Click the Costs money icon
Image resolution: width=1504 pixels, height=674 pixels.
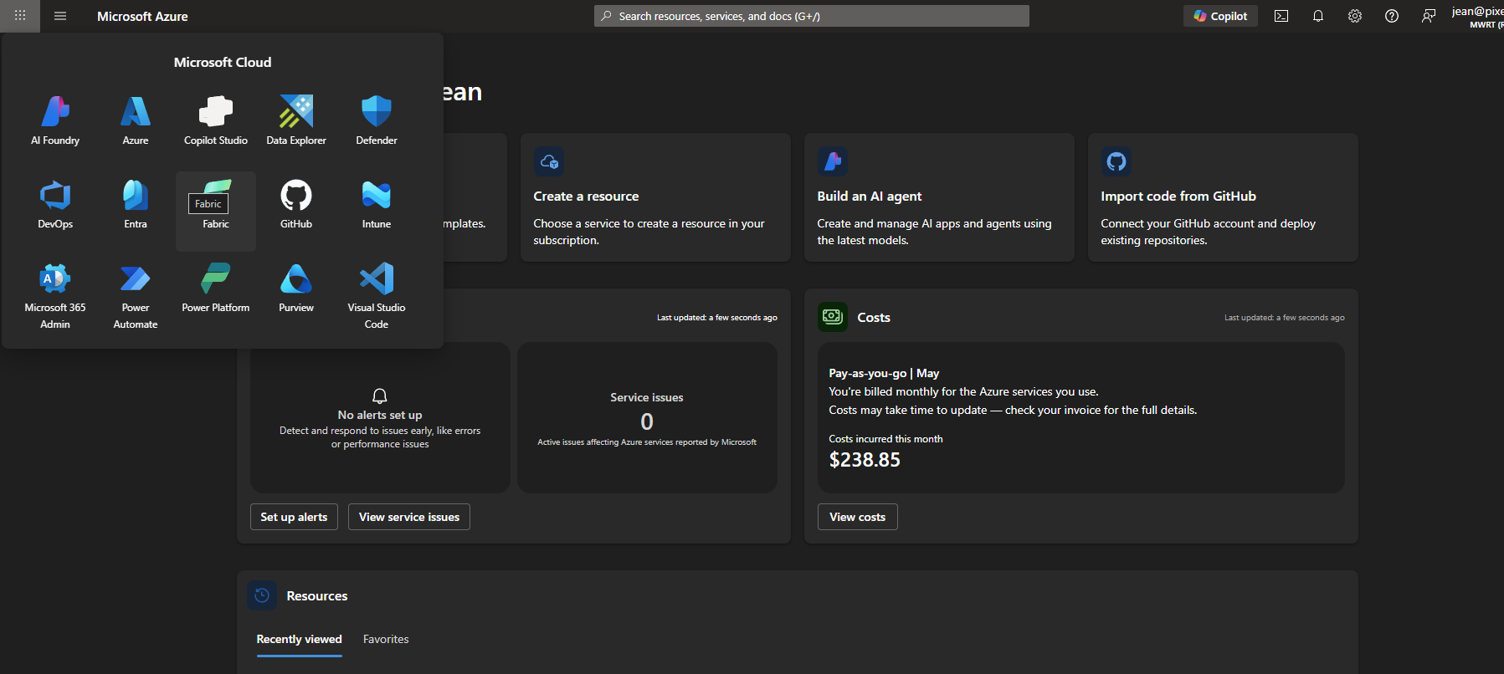pos(833,317)
